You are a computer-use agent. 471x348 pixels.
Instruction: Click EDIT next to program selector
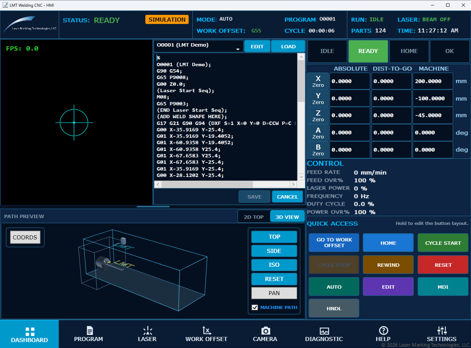[257, 47]
